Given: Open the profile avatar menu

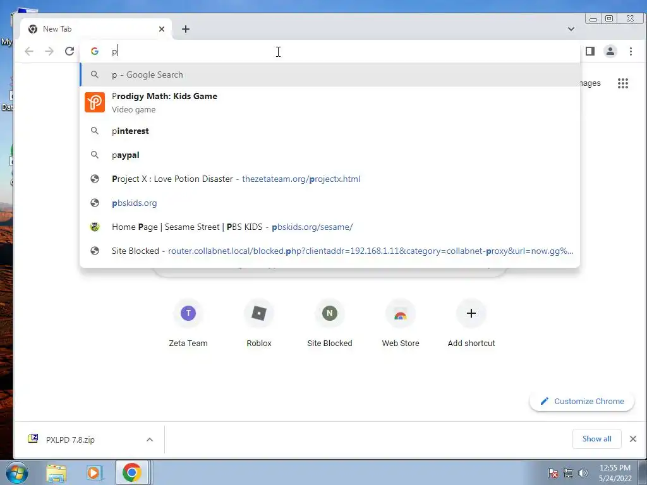Looking at the screenshot, I should (610, 51).
